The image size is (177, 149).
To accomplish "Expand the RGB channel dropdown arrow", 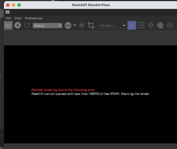I will (74, 25).
